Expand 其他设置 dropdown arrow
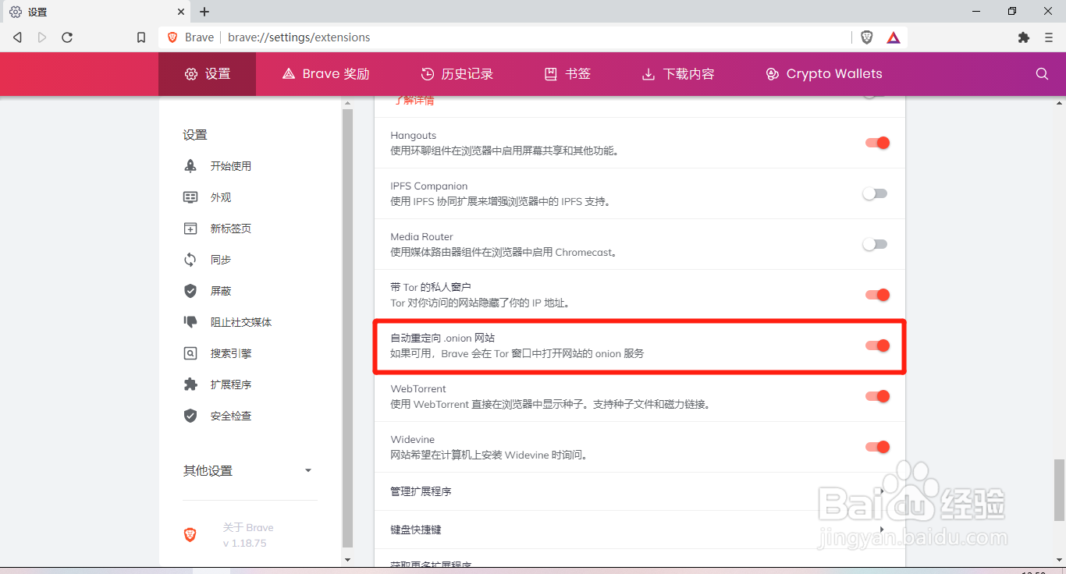The image size is (1066, 574). [x=308, y=471]
